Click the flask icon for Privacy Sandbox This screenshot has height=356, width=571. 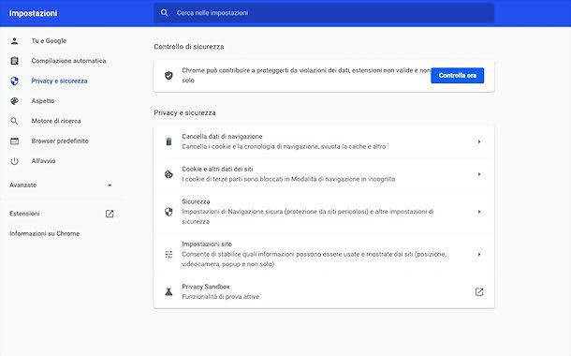(x=168, y=292)
